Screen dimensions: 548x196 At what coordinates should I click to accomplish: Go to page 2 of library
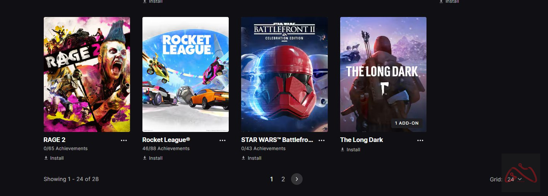point(283,179)
